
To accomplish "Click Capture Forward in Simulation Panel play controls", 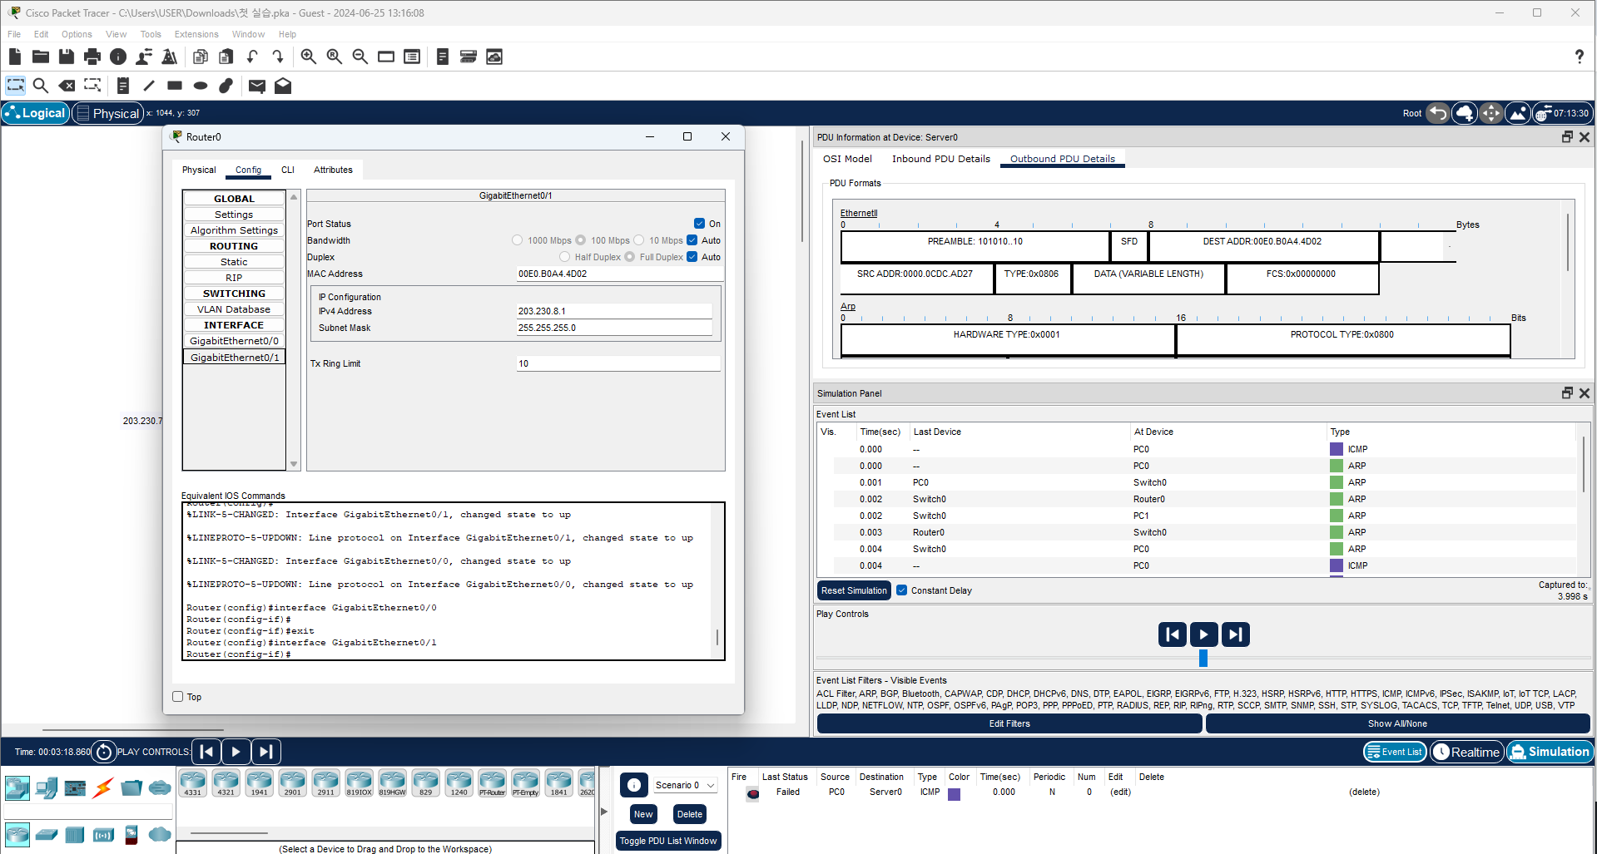I will [x=1236, y=634].
